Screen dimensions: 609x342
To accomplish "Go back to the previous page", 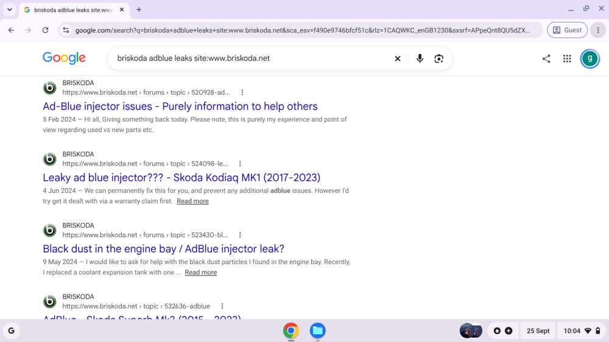I will (11, 30).
